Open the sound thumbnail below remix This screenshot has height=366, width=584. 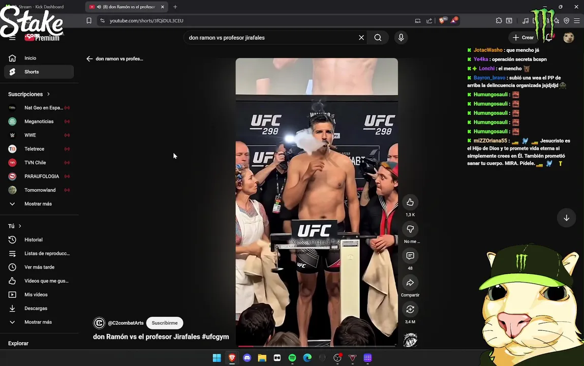(x=410, y=340)
